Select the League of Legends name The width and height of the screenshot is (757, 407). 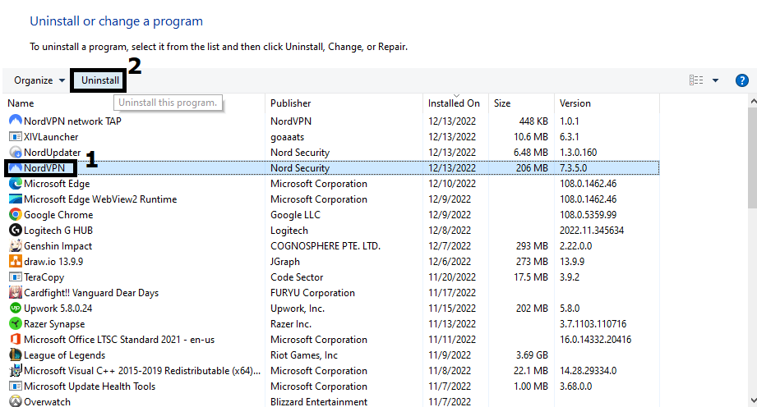pyautogui.click(x=65, y=355)
